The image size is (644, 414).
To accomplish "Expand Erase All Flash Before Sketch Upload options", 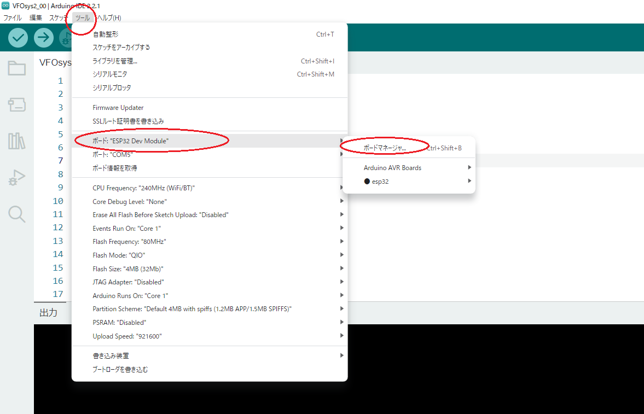I will tap(210, 215).
